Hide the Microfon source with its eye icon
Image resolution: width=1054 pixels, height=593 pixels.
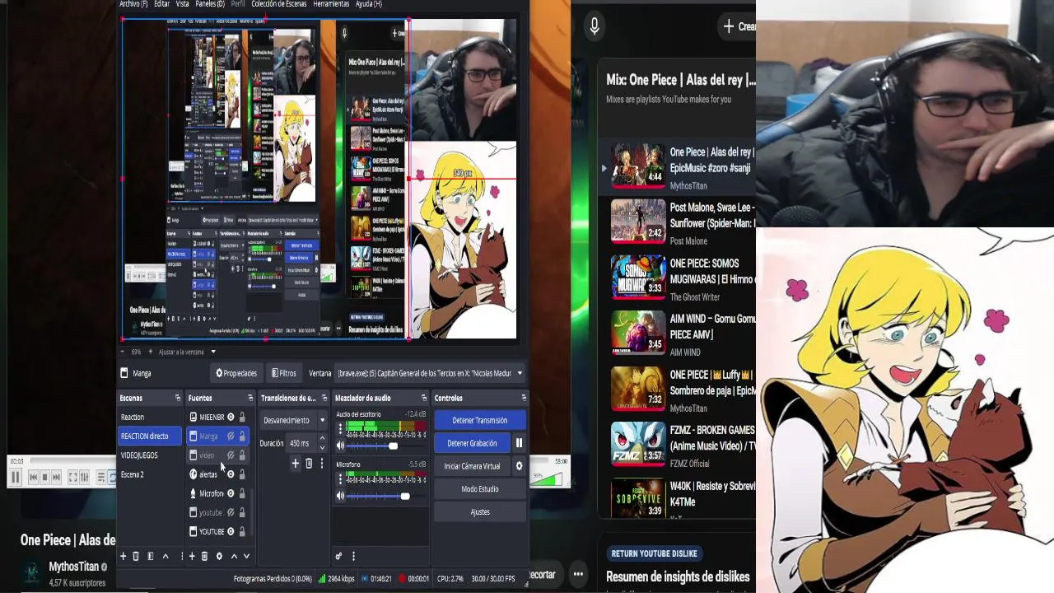pyautogui.click(x=231, y=493)
